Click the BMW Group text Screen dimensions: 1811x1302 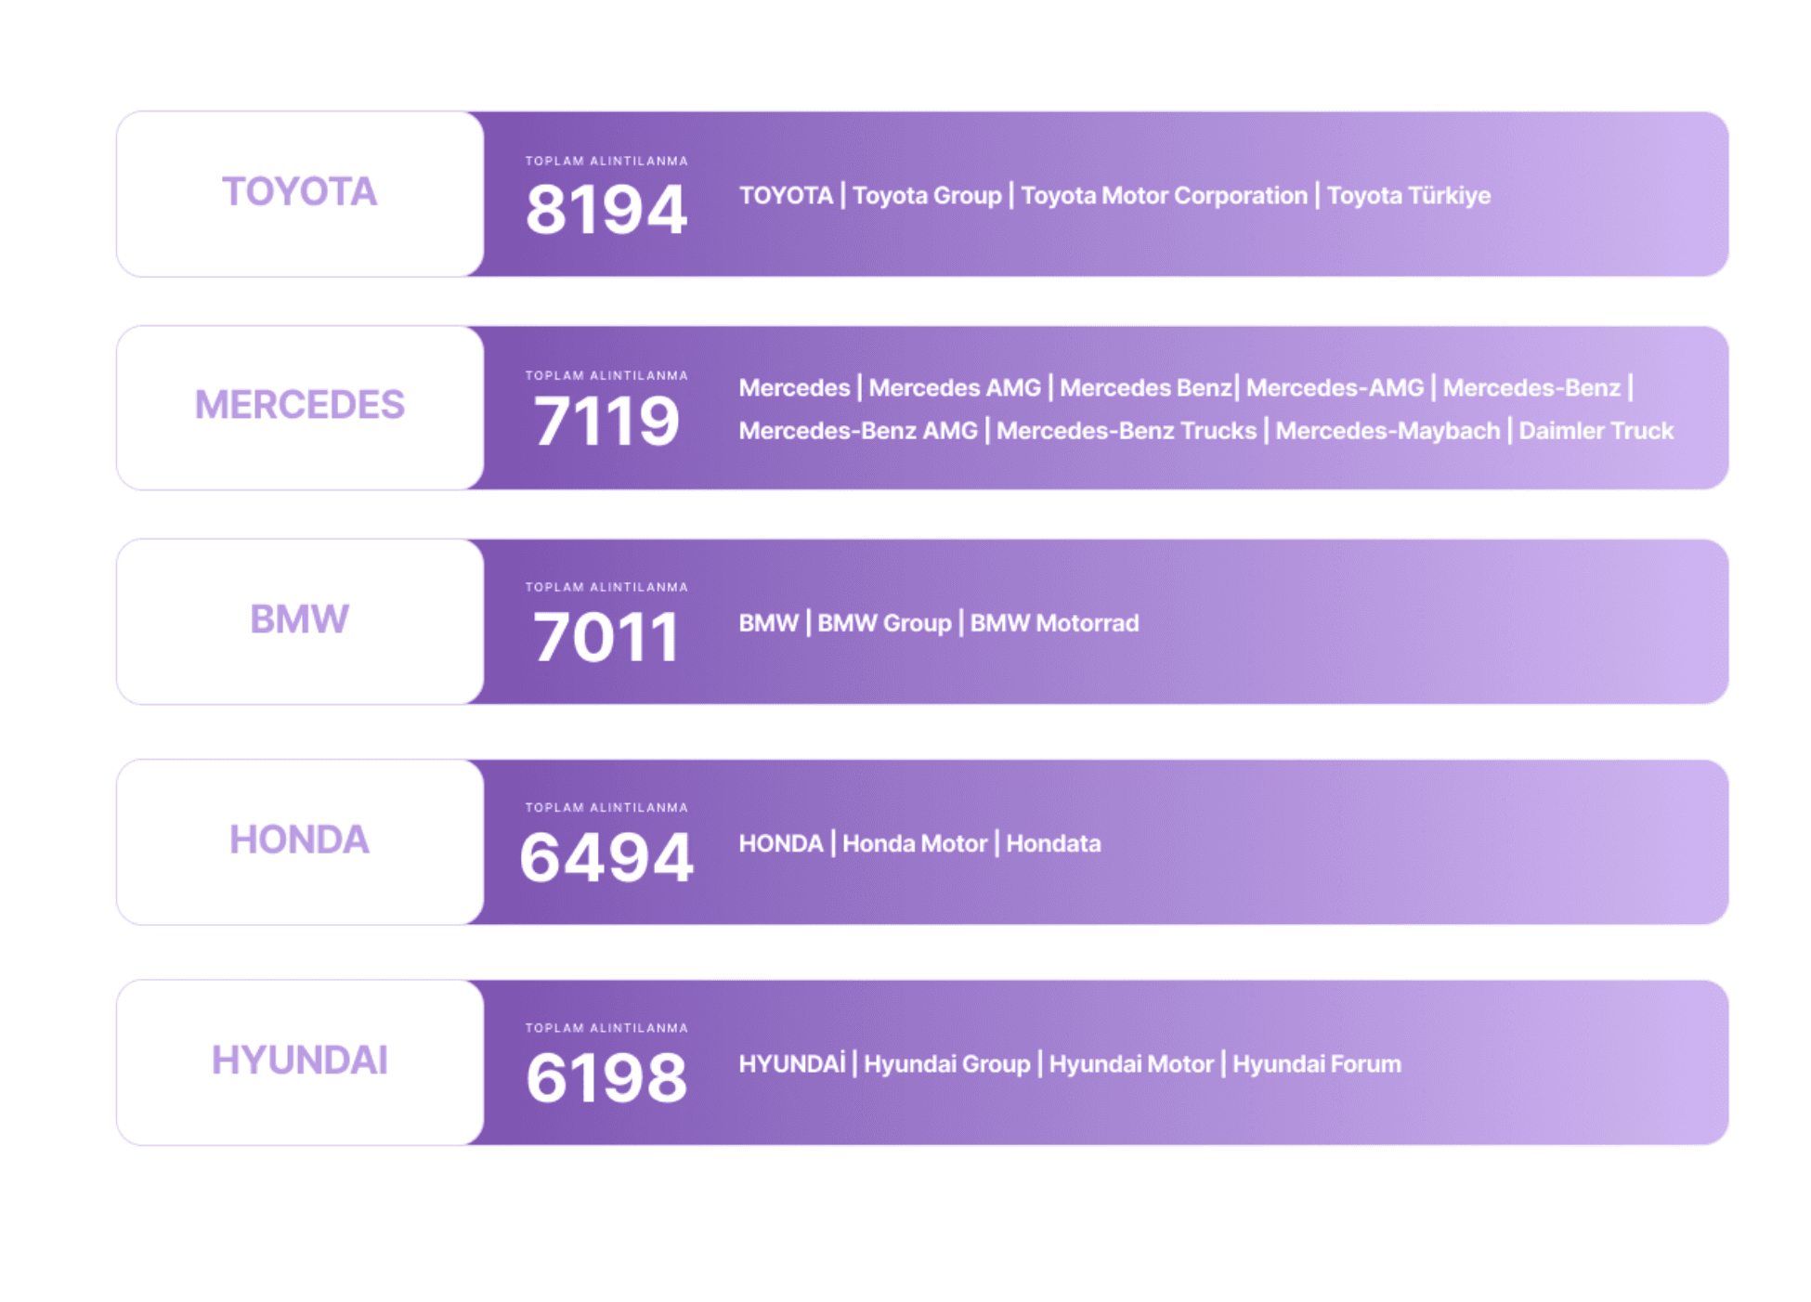click(x=884, y=623)
